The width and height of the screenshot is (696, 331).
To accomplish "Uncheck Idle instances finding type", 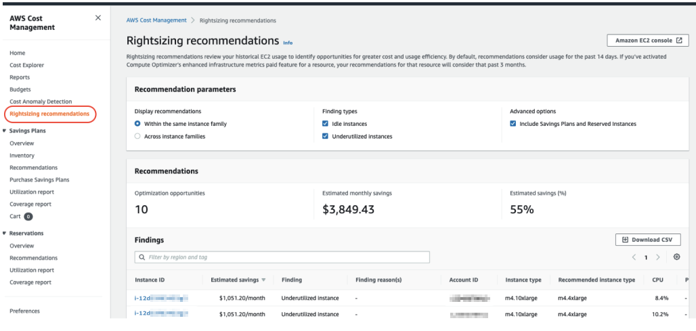I will pos(326,124).
